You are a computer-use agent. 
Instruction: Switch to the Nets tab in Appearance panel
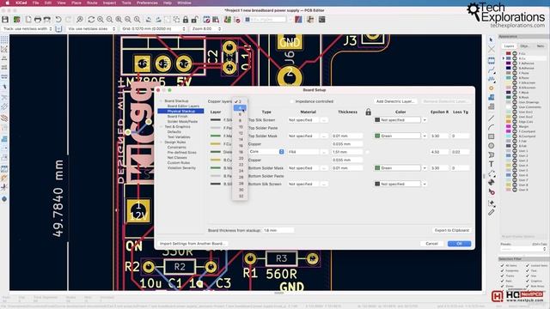(541, 46)
